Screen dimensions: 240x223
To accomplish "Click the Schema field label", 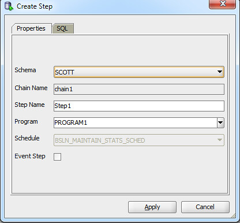I will 25,70.
